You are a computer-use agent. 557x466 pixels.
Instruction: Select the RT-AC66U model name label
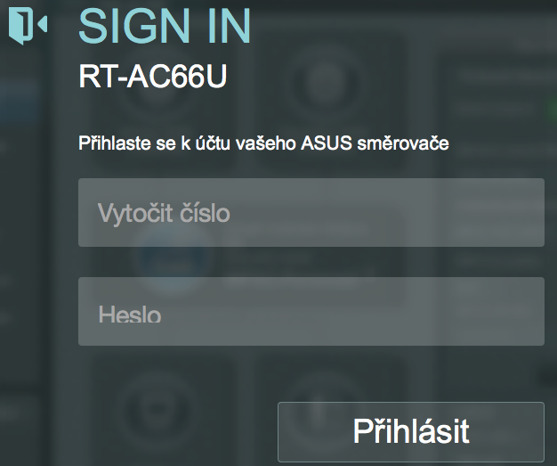point(153,78)
